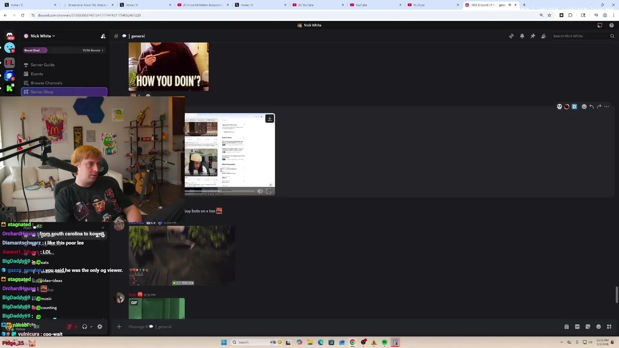Open user settings gear icon

click(100, 327)
